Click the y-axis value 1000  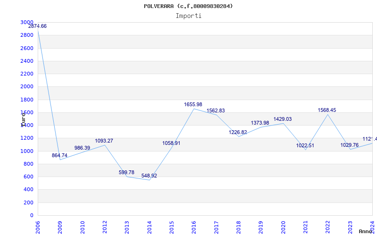pos(27,151)
